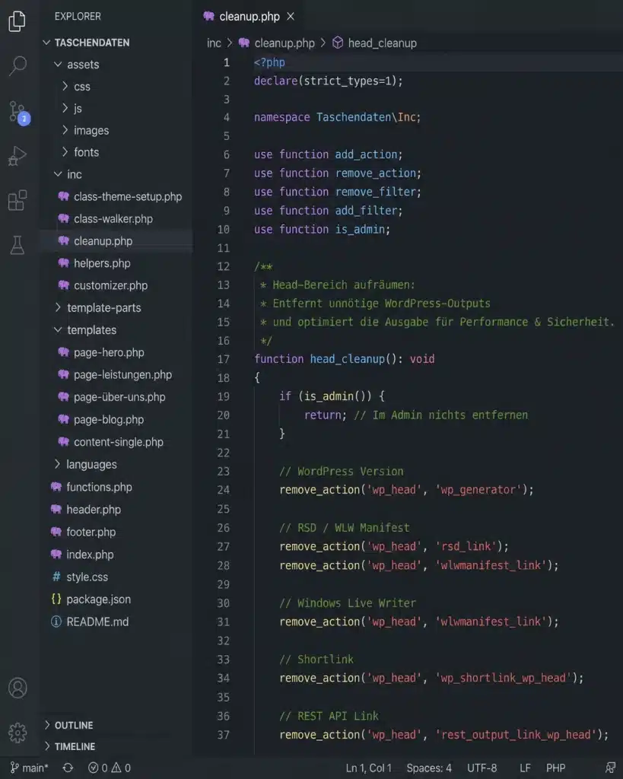Click 'wp_generator' string on line 24

478,490
